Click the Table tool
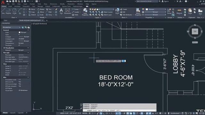Viewport: 205px width, 115px height. coord(75,15)
